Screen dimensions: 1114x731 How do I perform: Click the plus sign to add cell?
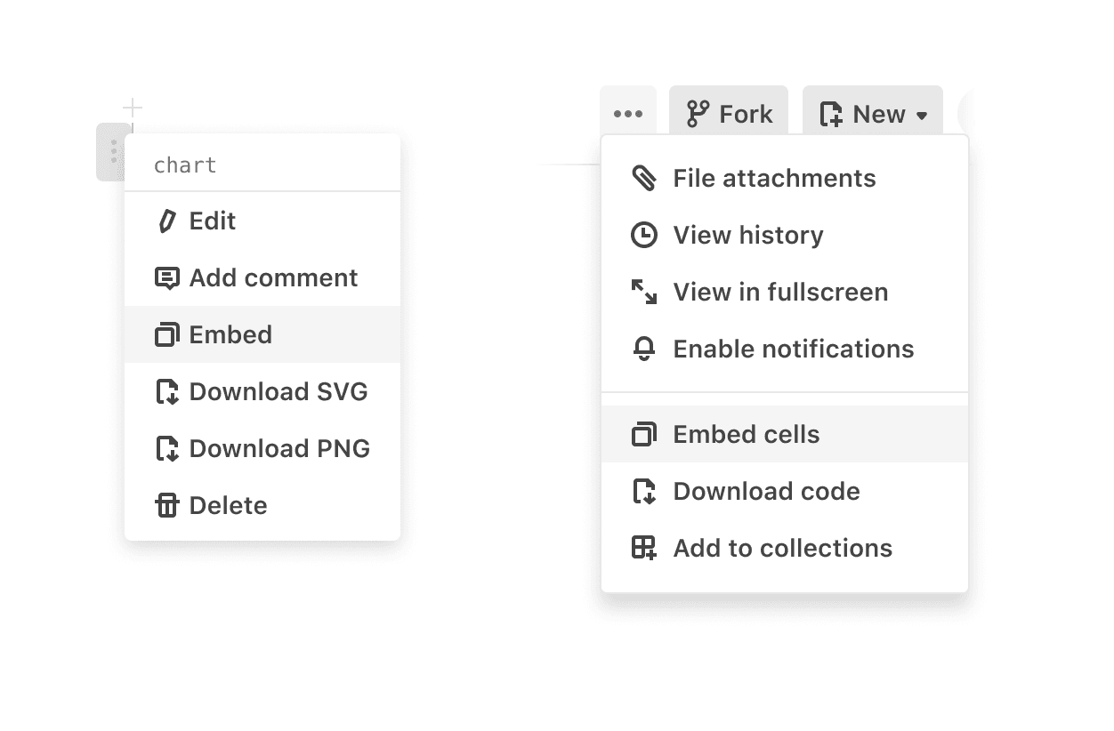[133, 108]
